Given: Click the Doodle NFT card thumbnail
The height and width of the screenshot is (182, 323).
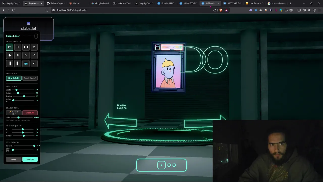Looking at the screenshot, I should [169, 67].
